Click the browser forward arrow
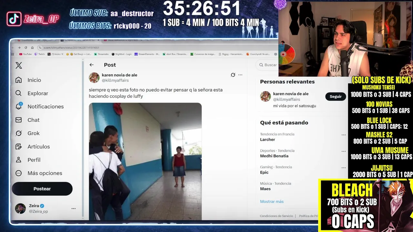The image size is (413, 232). (x=19, y=48)
